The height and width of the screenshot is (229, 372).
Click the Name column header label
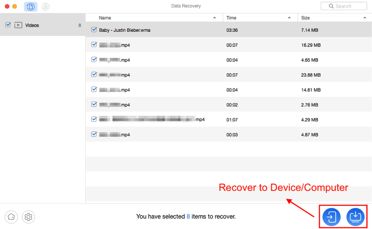(105, 18)
